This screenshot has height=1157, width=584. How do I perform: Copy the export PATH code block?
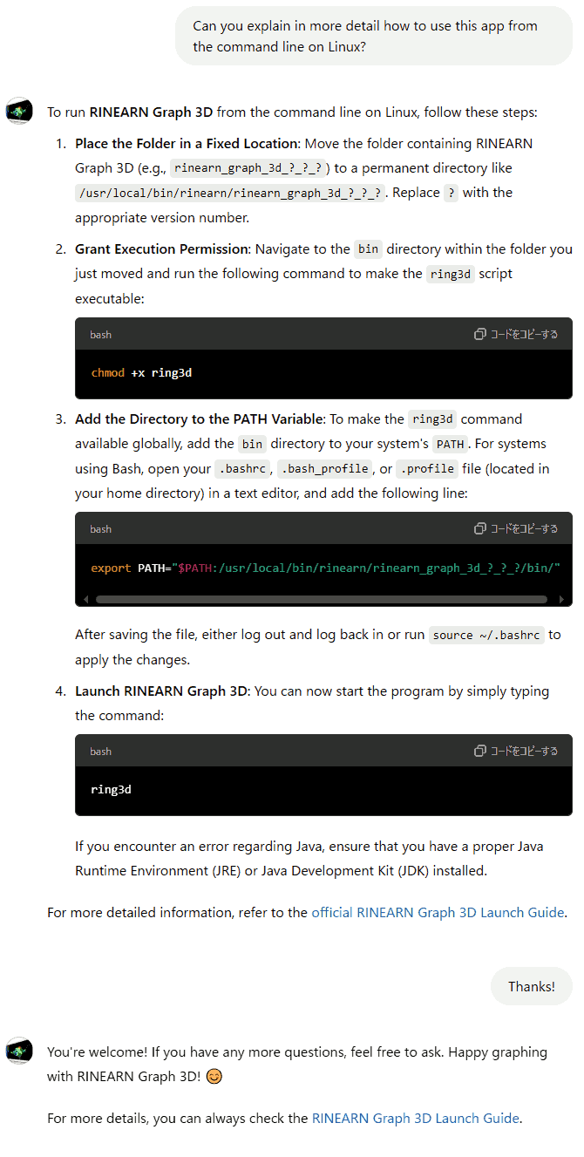pos(516,528)
